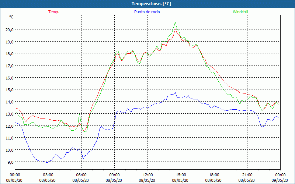The height and width of the screenshot is (184, 295).
Task: Select the green "Windchill" legend label
Action: click(x=240, y=12)
